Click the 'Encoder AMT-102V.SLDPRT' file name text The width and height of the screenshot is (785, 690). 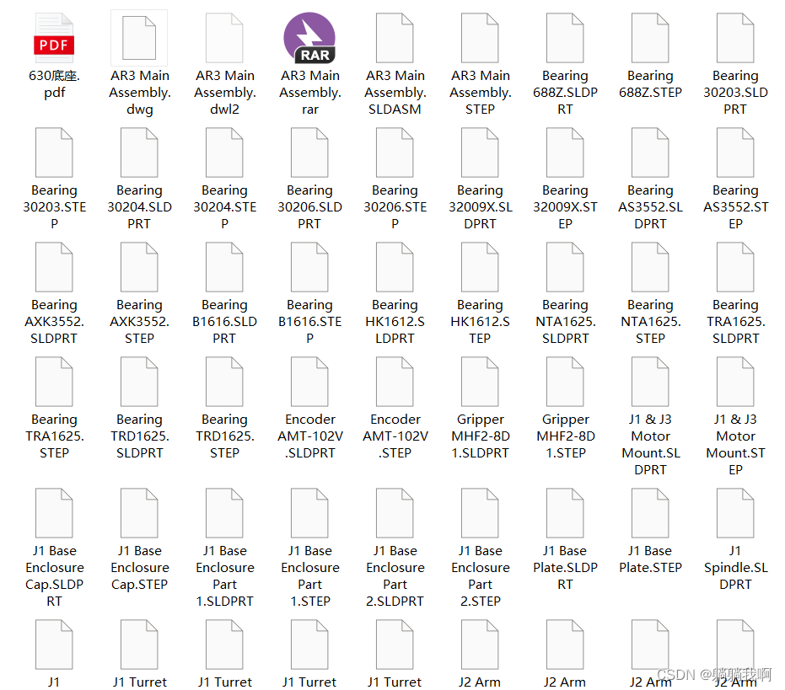click(310, 436)
